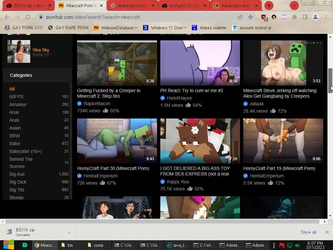
Task: Open the uBlock extension icon showing 8
Action: coord(264,18)
